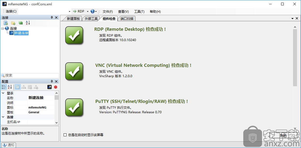Show the Properties view in 配置 panel

(18, 87)
